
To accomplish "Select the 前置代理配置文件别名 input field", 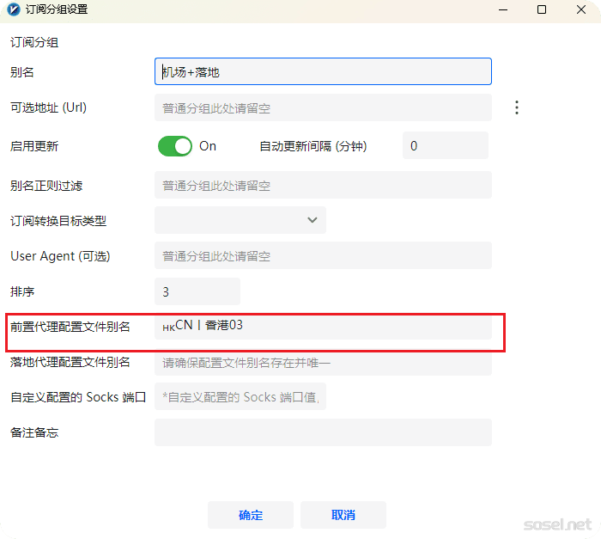I will 323,327.
